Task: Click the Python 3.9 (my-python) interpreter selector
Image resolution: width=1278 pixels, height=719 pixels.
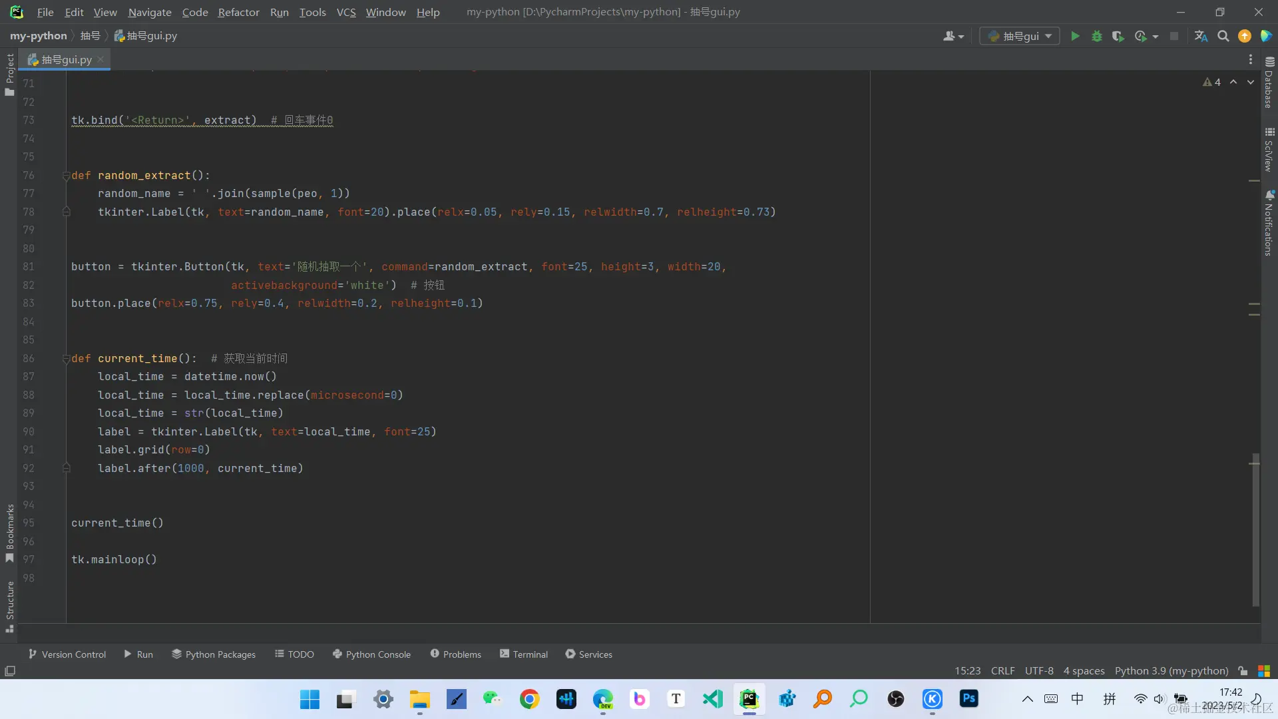Action: tap(1171, 671)
